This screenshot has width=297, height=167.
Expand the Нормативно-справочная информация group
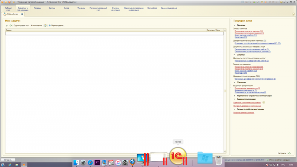pyautogui.click(x=234, y=96)
